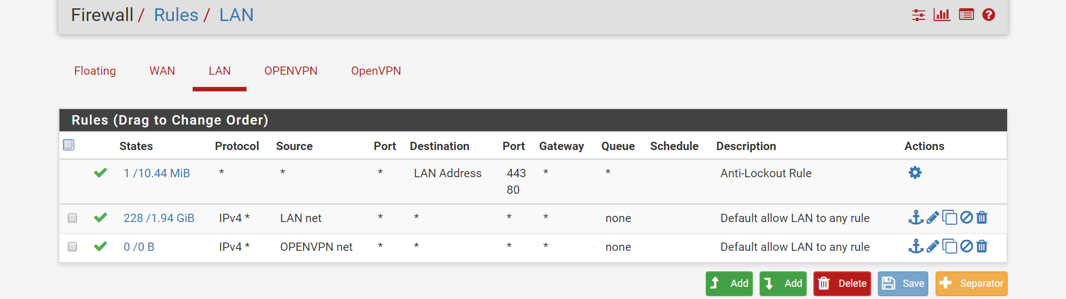Click the orange Separator button
The width and height of the screenshot is (1066, 299).
click(971, 283)
